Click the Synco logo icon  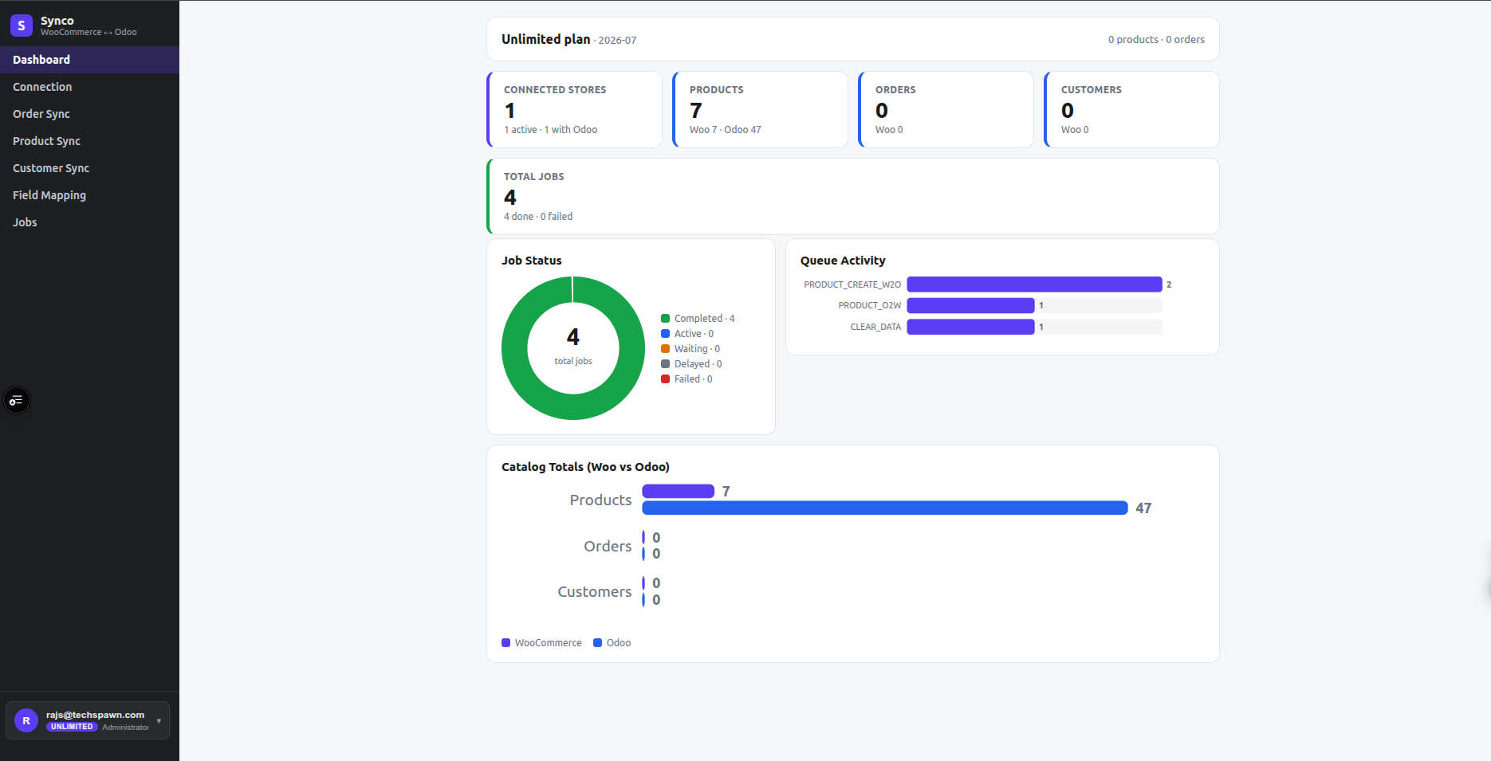[x=22, y=25]
